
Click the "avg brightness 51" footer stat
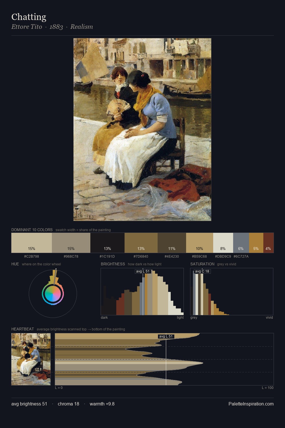tap(29, 404)
